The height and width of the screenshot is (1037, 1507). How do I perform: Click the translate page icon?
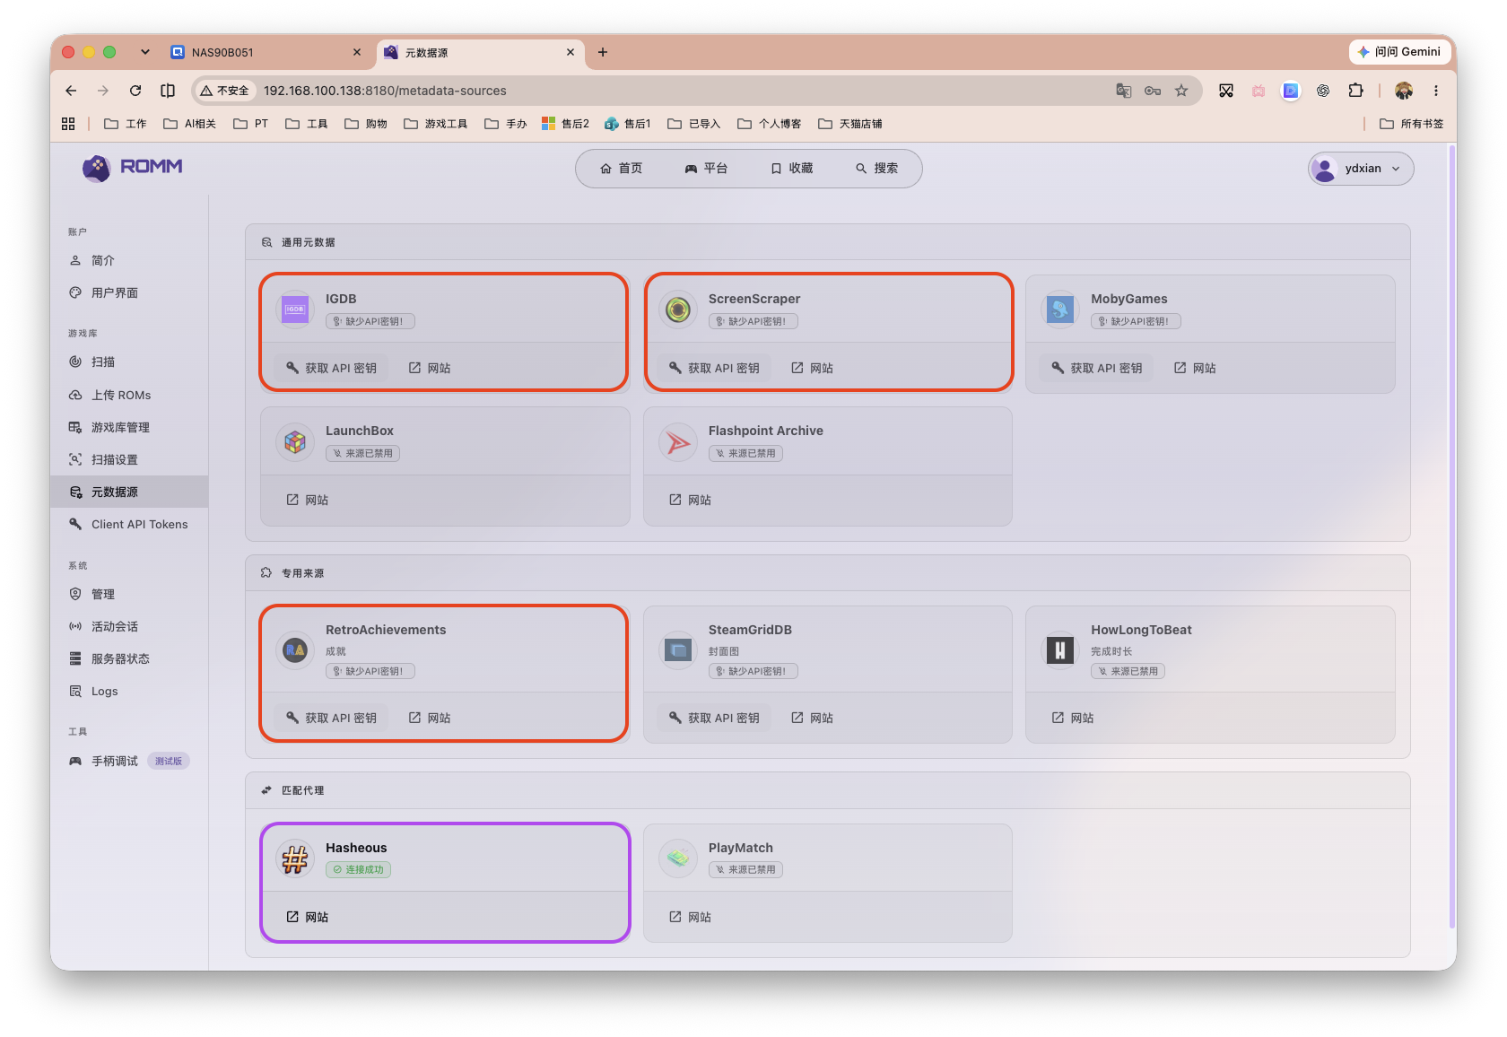tap(1123, 91)
